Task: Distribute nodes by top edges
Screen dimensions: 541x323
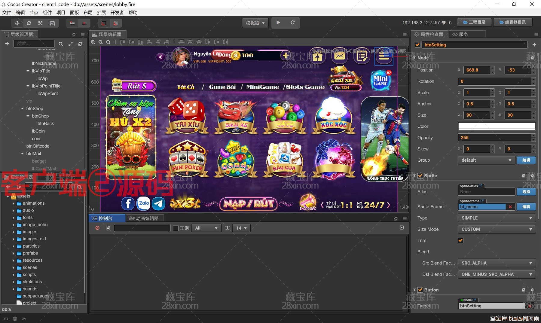Action: 181,42
